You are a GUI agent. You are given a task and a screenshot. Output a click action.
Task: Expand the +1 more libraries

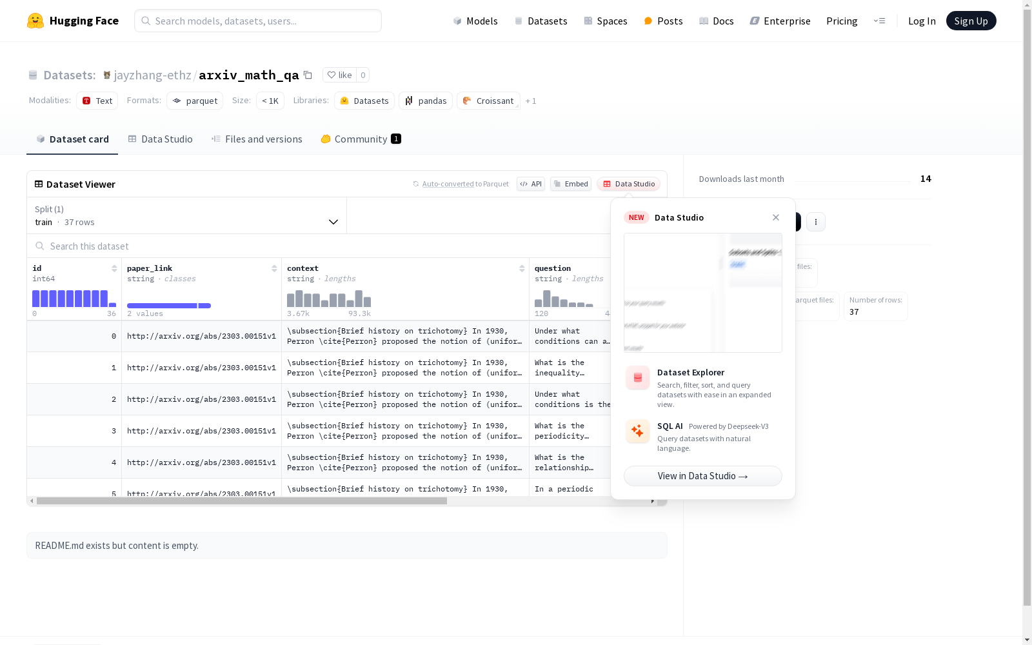pos(531,101)
